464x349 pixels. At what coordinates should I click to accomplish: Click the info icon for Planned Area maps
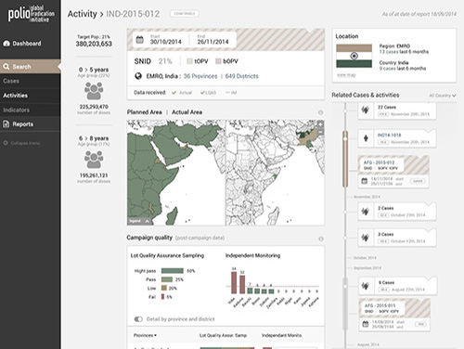320,112
